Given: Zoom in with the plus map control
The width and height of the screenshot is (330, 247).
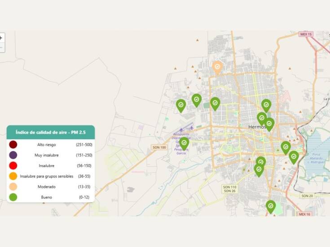Looking at the screenshot, I should 1,38.
